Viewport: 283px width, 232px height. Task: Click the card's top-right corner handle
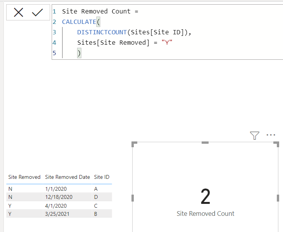coord(276,144)
